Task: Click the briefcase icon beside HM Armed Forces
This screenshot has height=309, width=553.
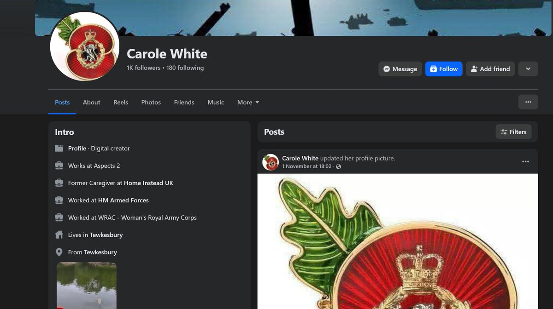Action: point(59,200)
